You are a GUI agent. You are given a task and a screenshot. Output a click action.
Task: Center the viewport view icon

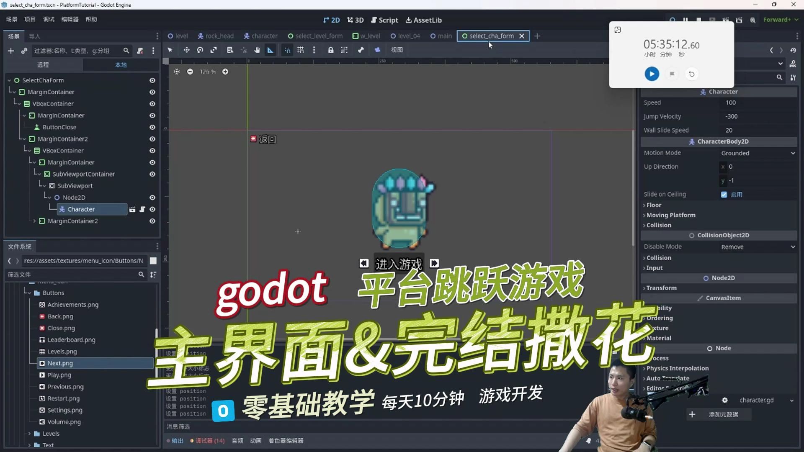click(x=177, y=72)
